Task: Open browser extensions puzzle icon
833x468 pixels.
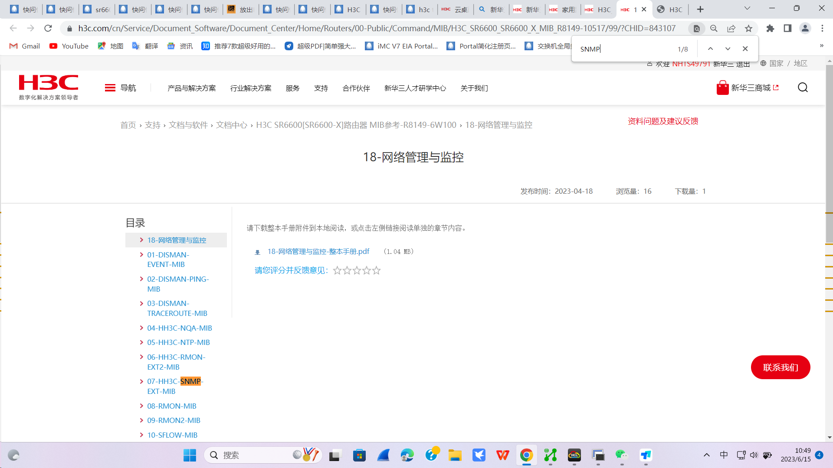Action: pos(770,29)
